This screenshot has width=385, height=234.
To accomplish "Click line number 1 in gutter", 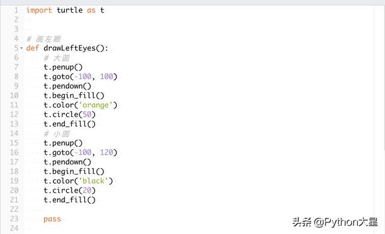I will 16,10.
